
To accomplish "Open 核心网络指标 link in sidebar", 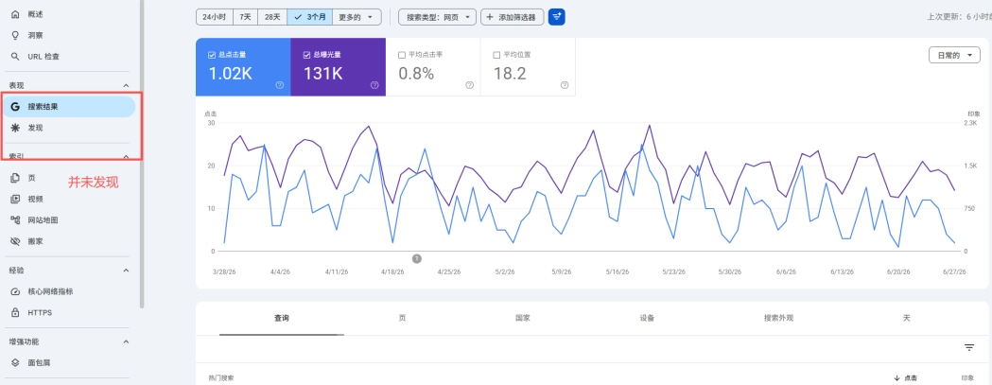I will pos(51,292).
